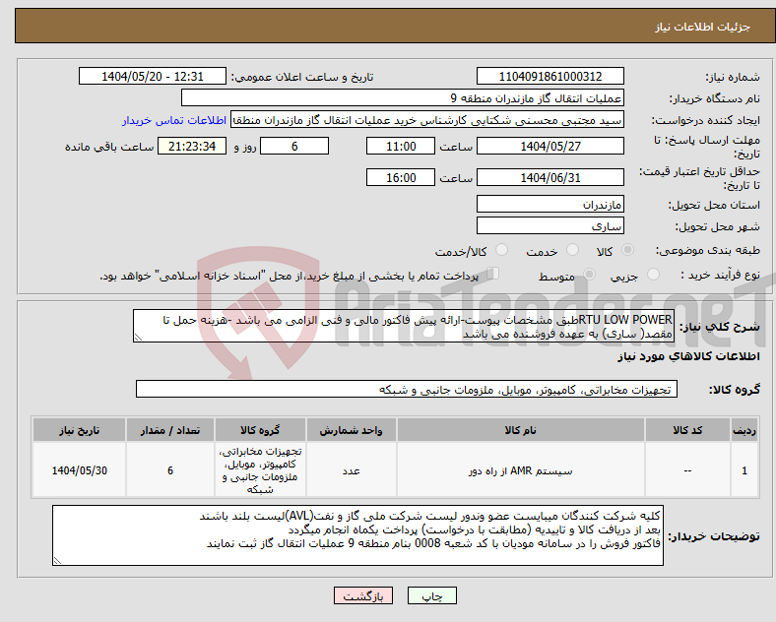Select the متوسط purchase type radio
The height and width of the screenshot is (622, 776).
pyautogui.click(x=589, y=275)
